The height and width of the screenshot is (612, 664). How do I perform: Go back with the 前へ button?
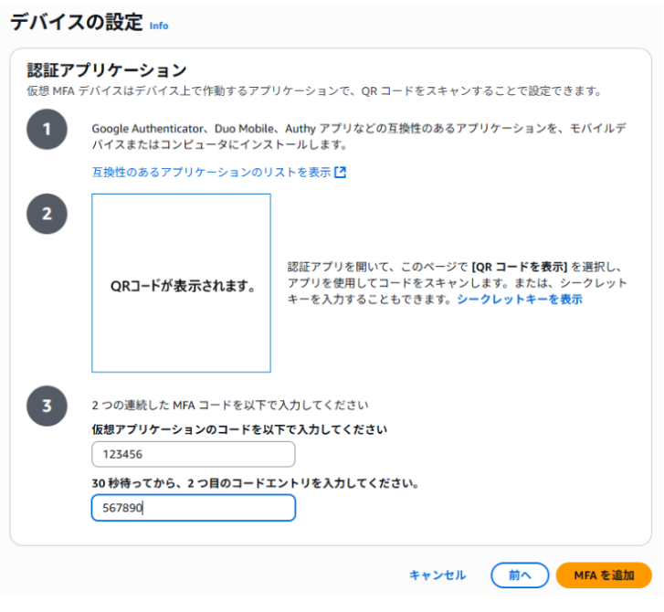click(520, 575)
